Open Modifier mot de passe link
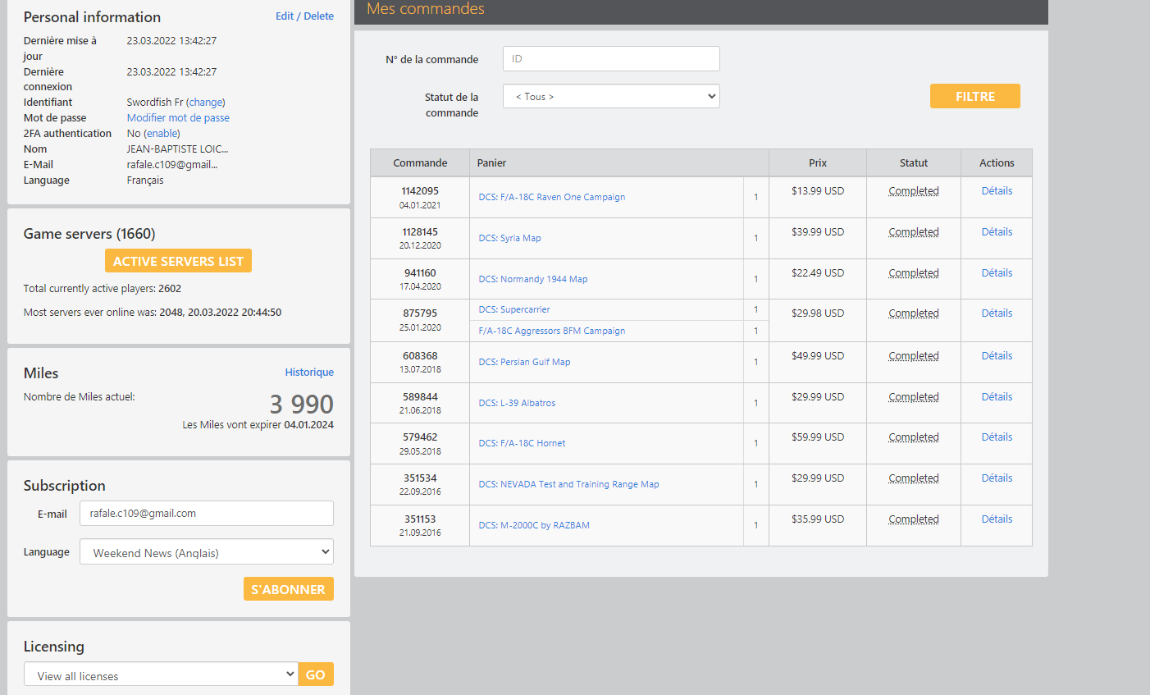Image resolution: width=1150 pixels, height=695 pixels. [178, 118]
